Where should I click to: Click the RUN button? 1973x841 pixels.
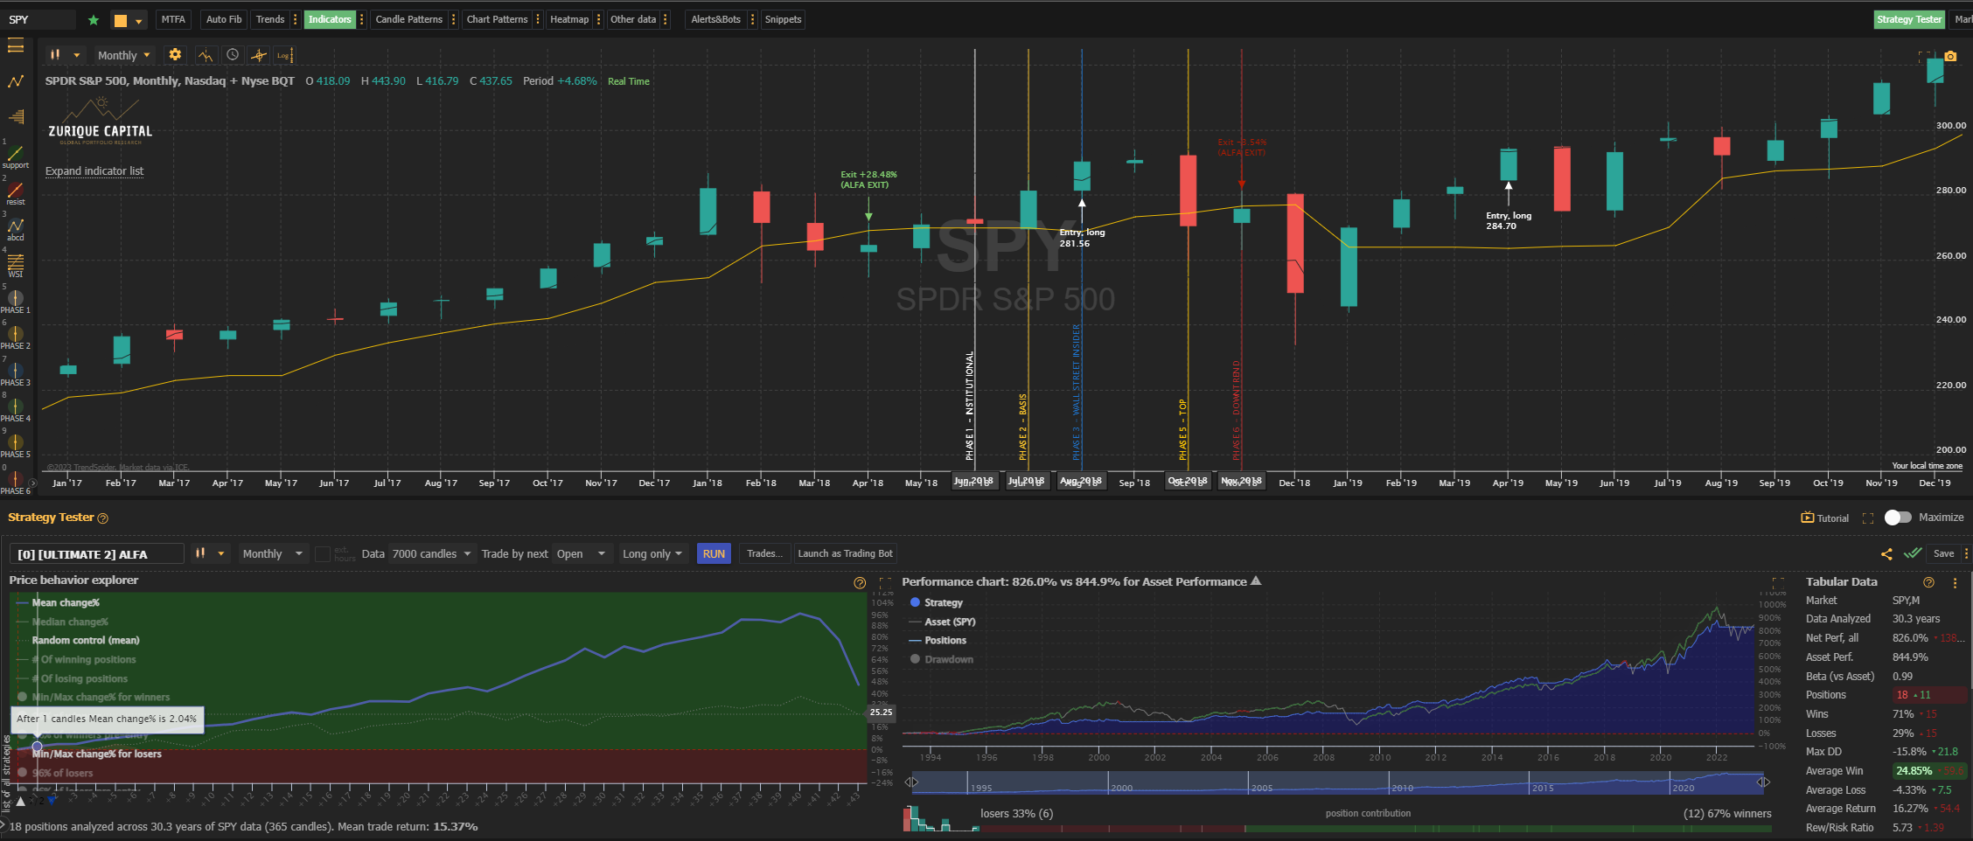714,553
